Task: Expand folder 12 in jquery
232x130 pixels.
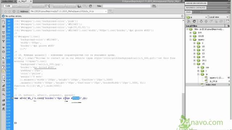Action: coord(194,50)
